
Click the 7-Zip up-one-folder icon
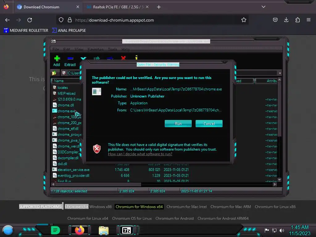(54, 73)
